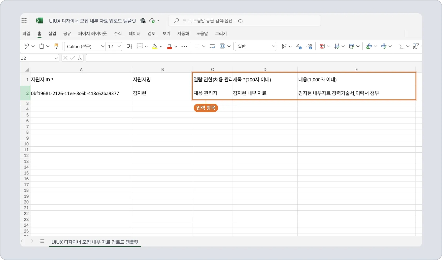
Task: Expand the Name Box U2 dropdown
Action: pyautogui.click(x=56, y=58)
